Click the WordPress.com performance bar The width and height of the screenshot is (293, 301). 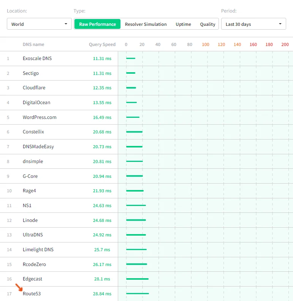[x=133, y=117]
